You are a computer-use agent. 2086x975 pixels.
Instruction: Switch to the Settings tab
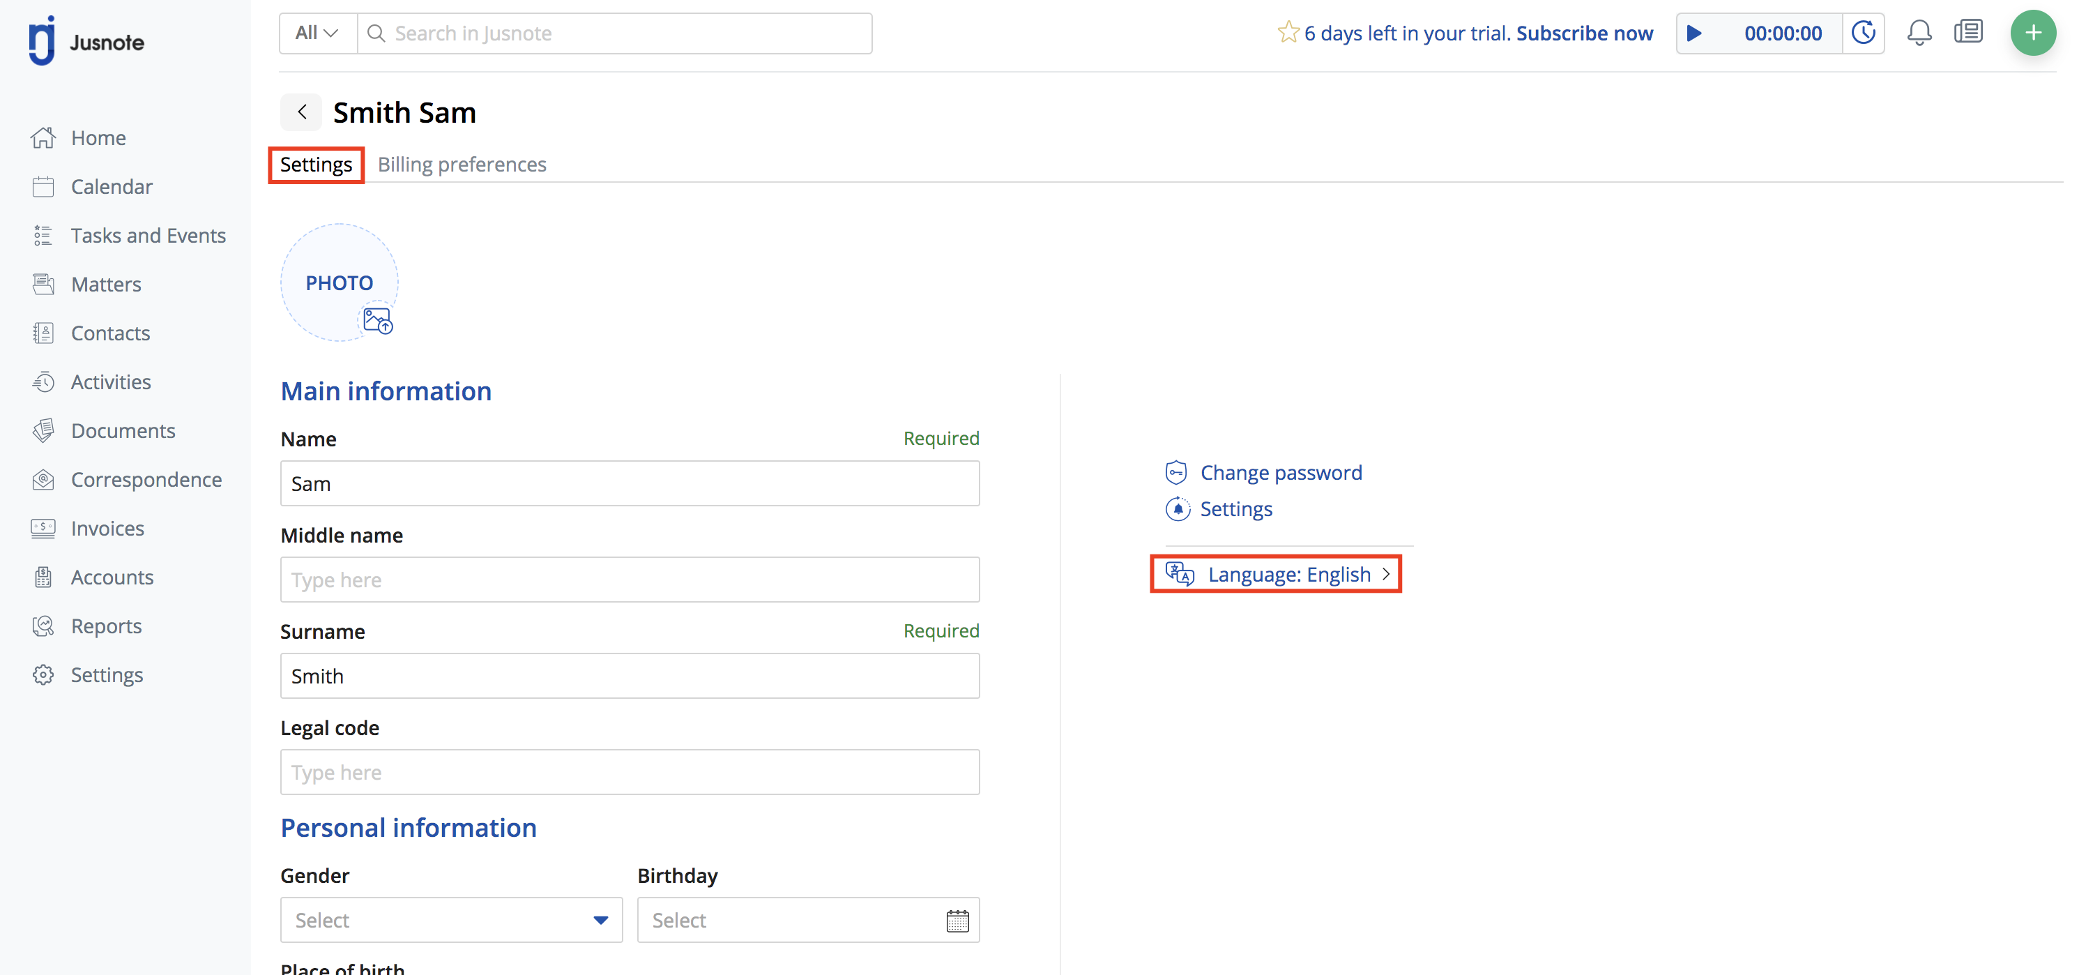coord(316,165)
